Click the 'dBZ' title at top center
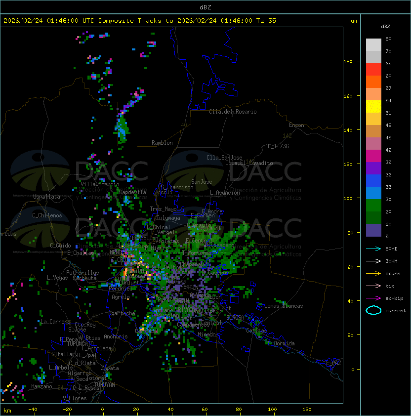 click(x=205, y=7)
